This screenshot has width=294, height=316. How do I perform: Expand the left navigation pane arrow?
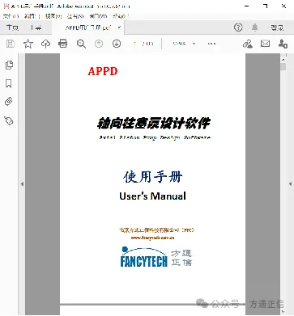[22, 184]
